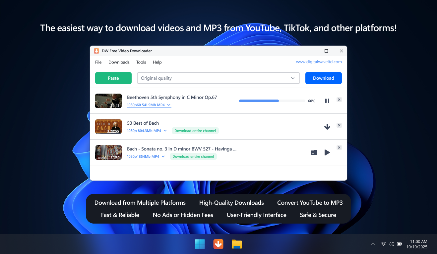
Task: Expand format options for Beethoven 5th Symphony
Action: click(149, 105)
